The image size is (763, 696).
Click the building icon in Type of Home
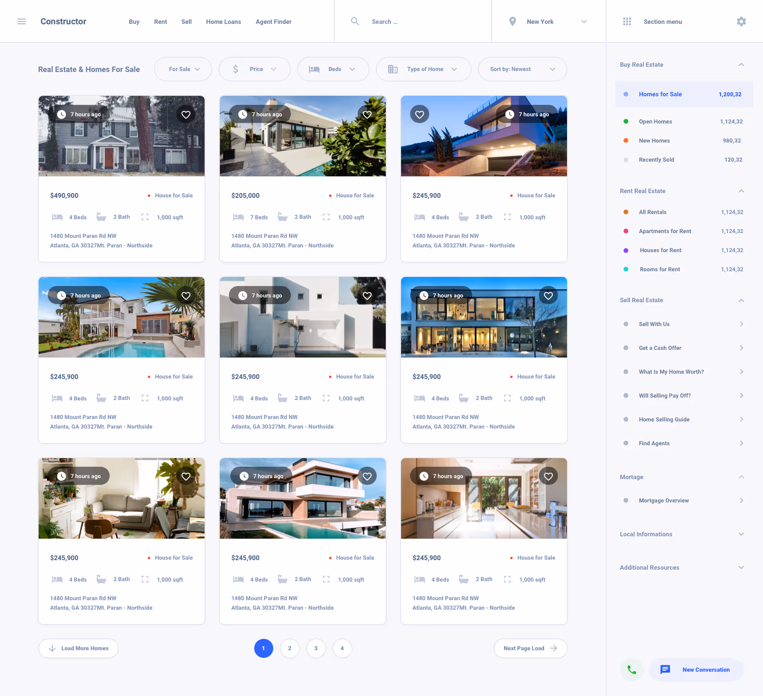click(393, 69)
